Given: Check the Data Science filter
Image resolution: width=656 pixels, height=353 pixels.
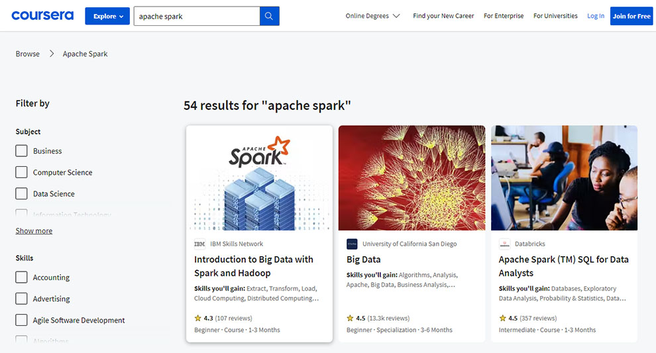Looking at the screenshot, I should pos(21,193).
